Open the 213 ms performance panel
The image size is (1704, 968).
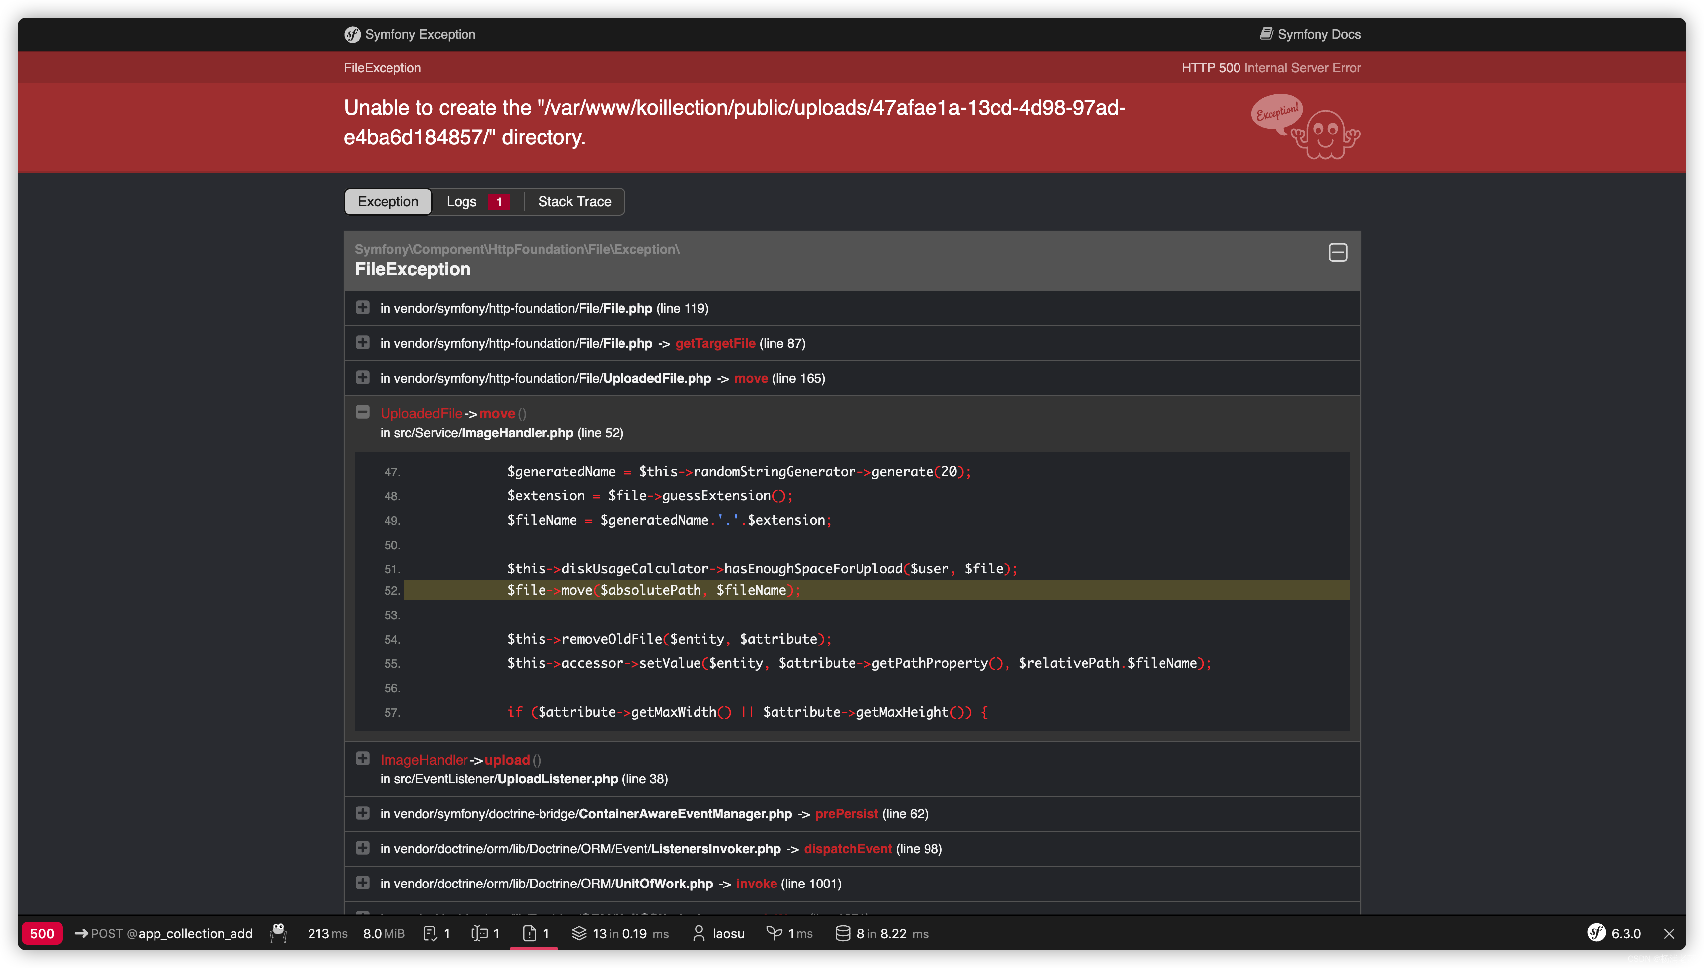[327, 933]
